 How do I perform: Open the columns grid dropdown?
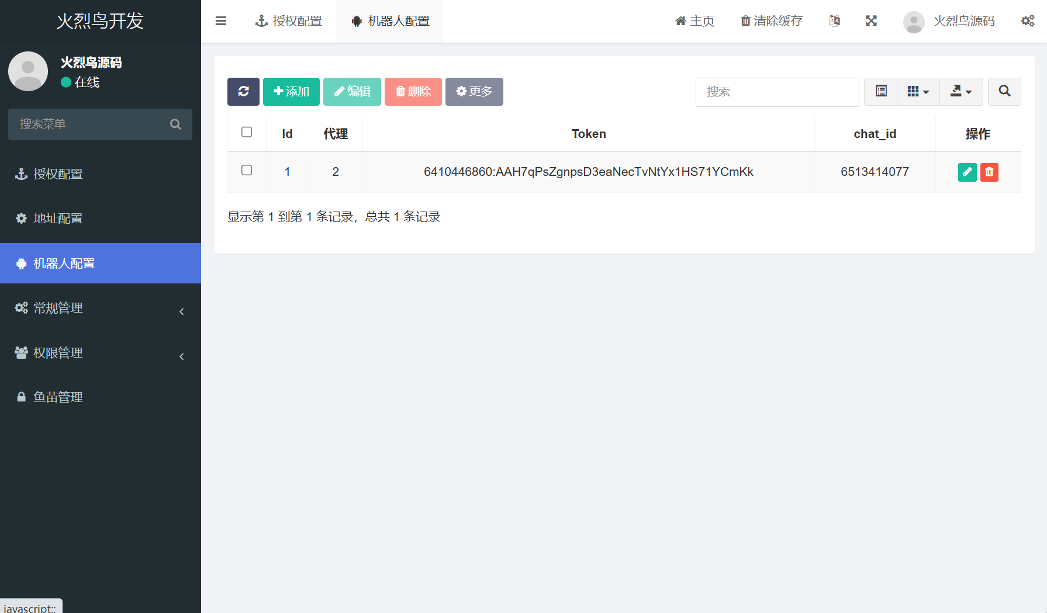pyautogui.click(x=918, y=92)
